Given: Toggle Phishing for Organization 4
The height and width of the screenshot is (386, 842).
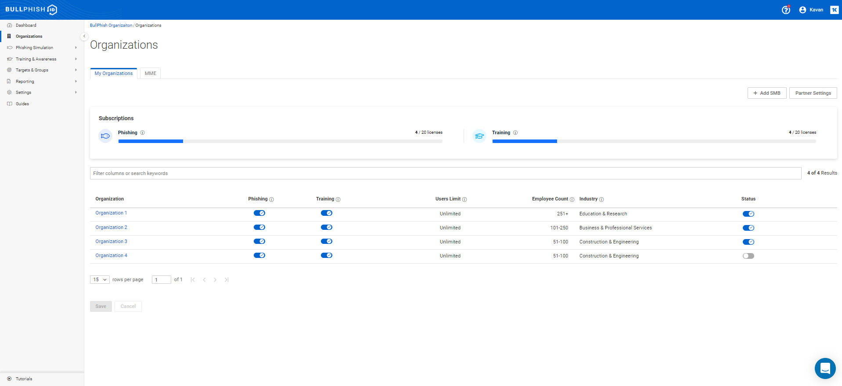Looking at the screenshot, I should (259, 255).
